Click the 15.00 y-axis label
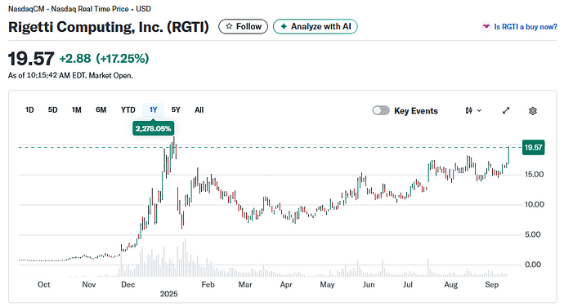The width and height of the screenshot is (564, 307). (x=534, y=175)
